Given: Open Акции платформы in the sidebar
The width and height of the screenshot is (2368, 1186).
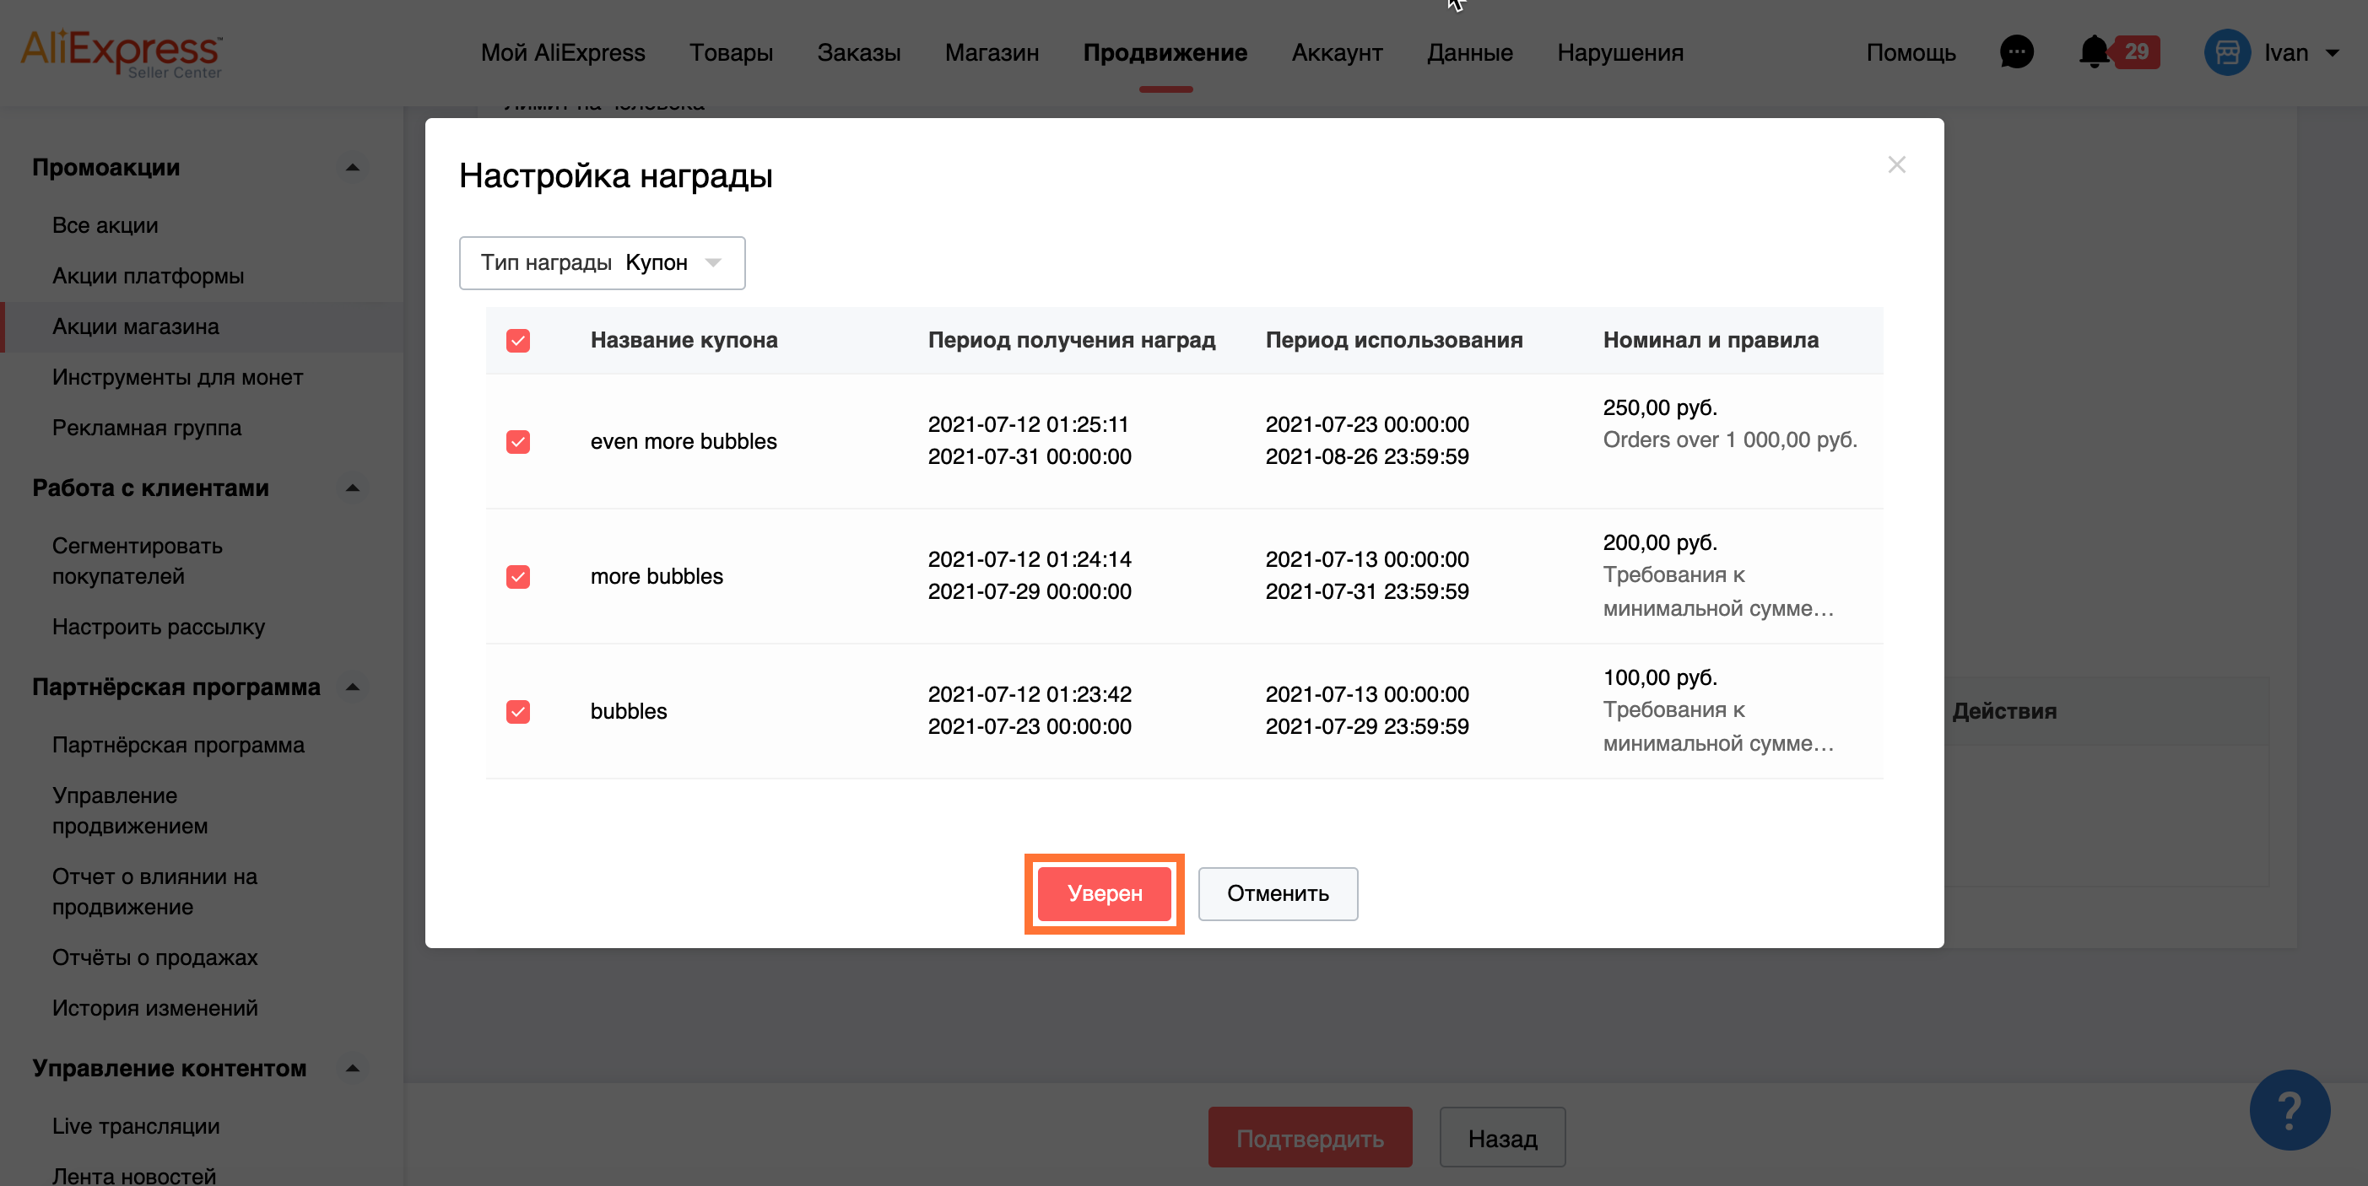Looking at the screenshot, I should coord(148,276).
